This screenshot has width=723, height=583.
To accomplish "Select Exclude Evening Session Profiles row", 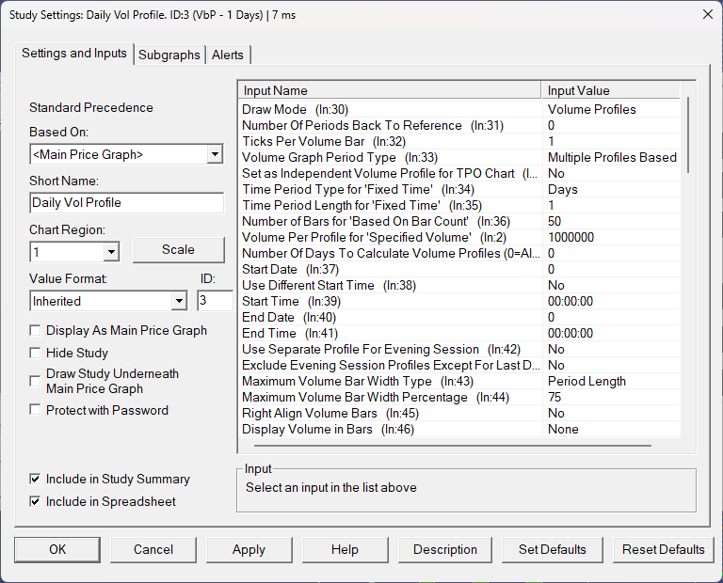I will 458,365.
